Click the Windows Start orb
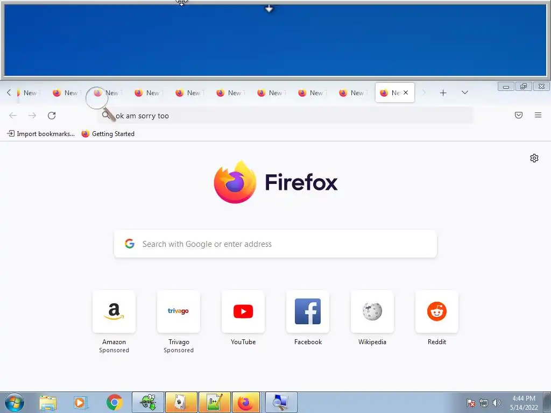 click(15, 402)
